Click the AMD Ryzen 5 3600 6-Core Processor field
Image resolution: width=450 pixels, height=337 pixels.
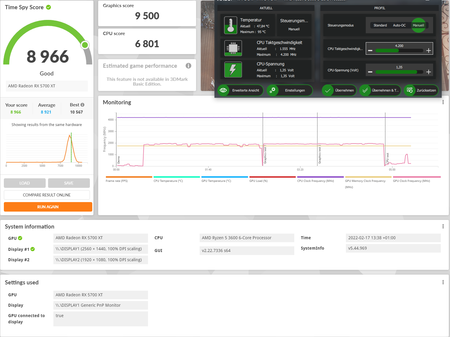pos(247,238)
